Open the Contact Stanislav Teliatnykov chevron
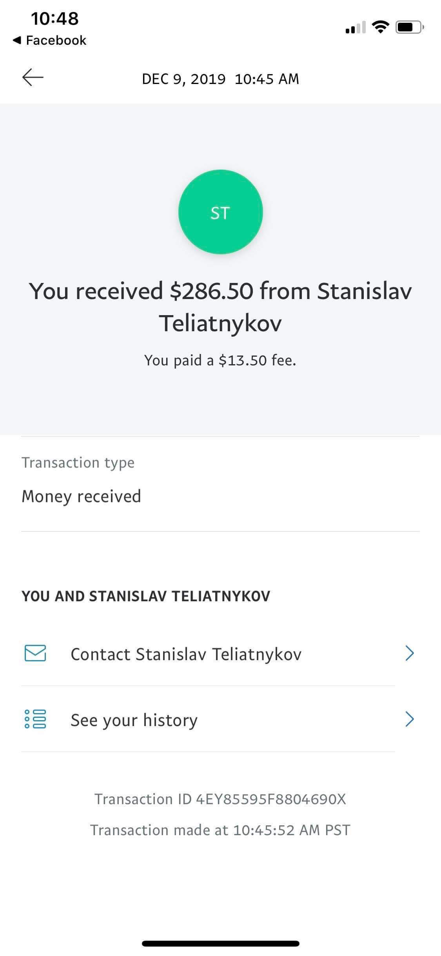The width and height of the screenshot is (441, 956). 409,653
